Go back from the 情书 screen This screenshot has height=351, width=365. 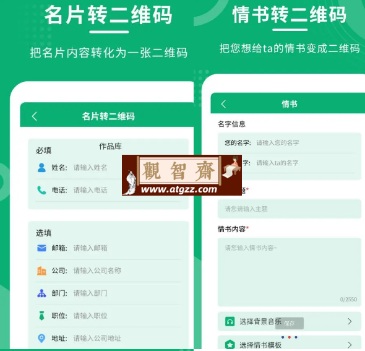click(x=223, y=104)
